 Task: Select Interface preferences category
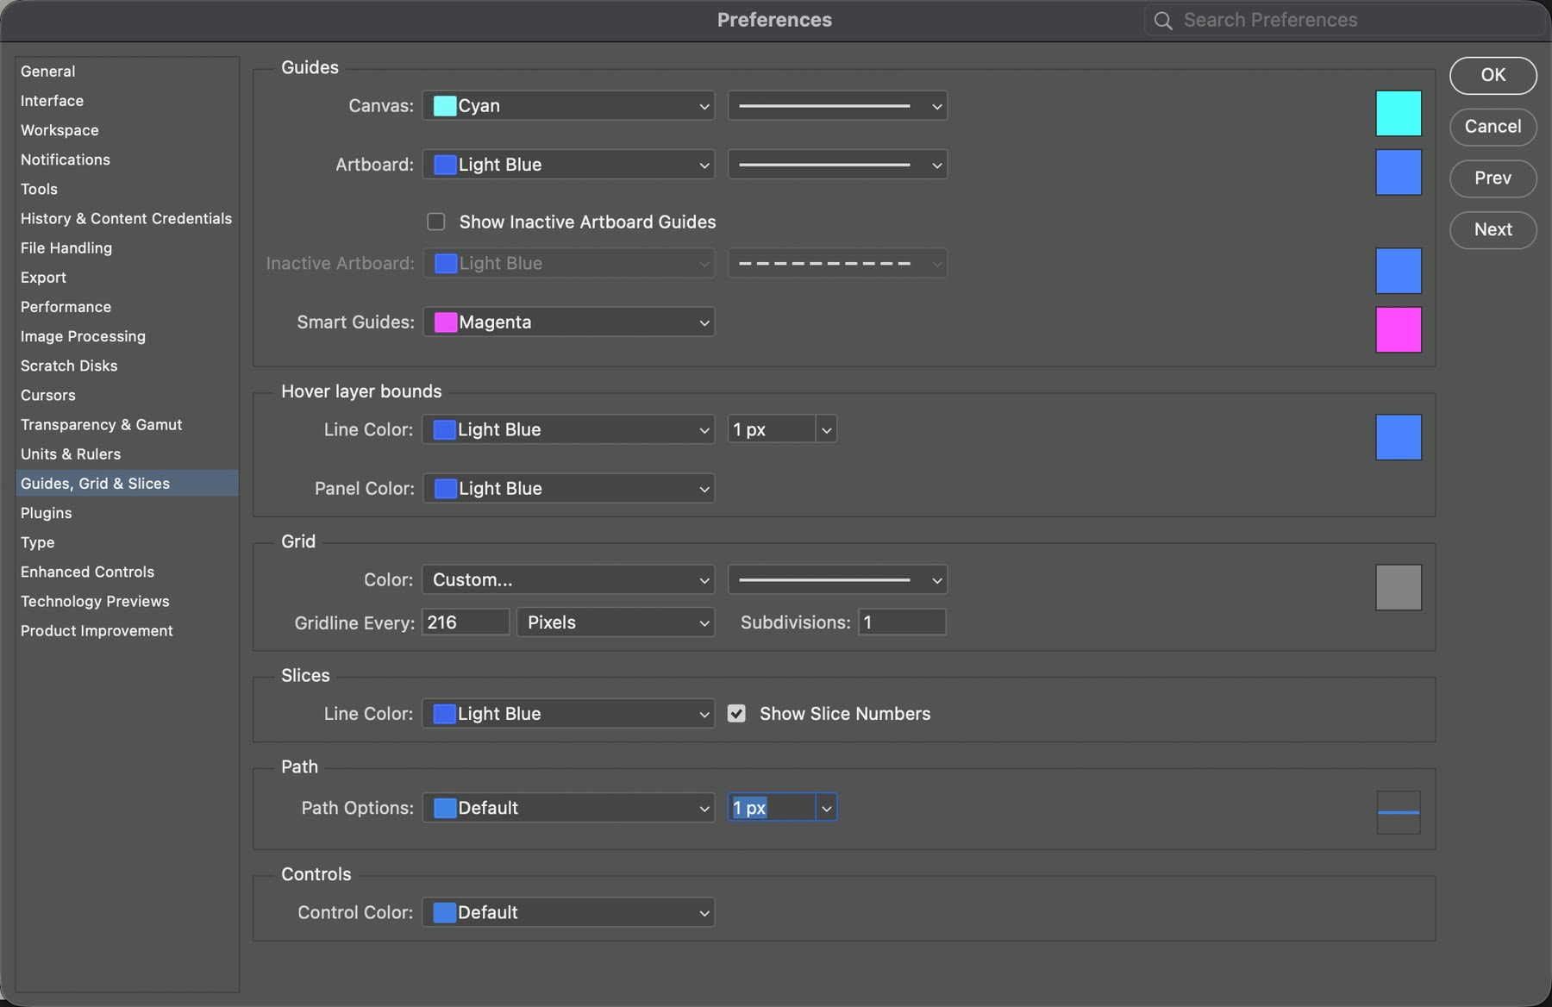click(127, 101)
